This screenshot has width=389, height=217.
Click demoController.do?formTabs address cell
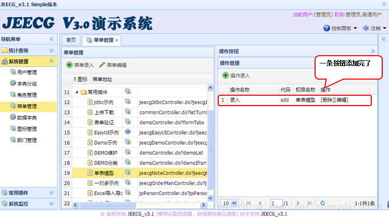coord(172,122)
